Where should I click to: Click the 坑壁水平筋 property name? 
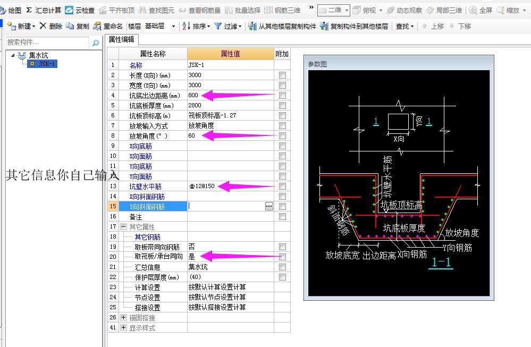145,187
